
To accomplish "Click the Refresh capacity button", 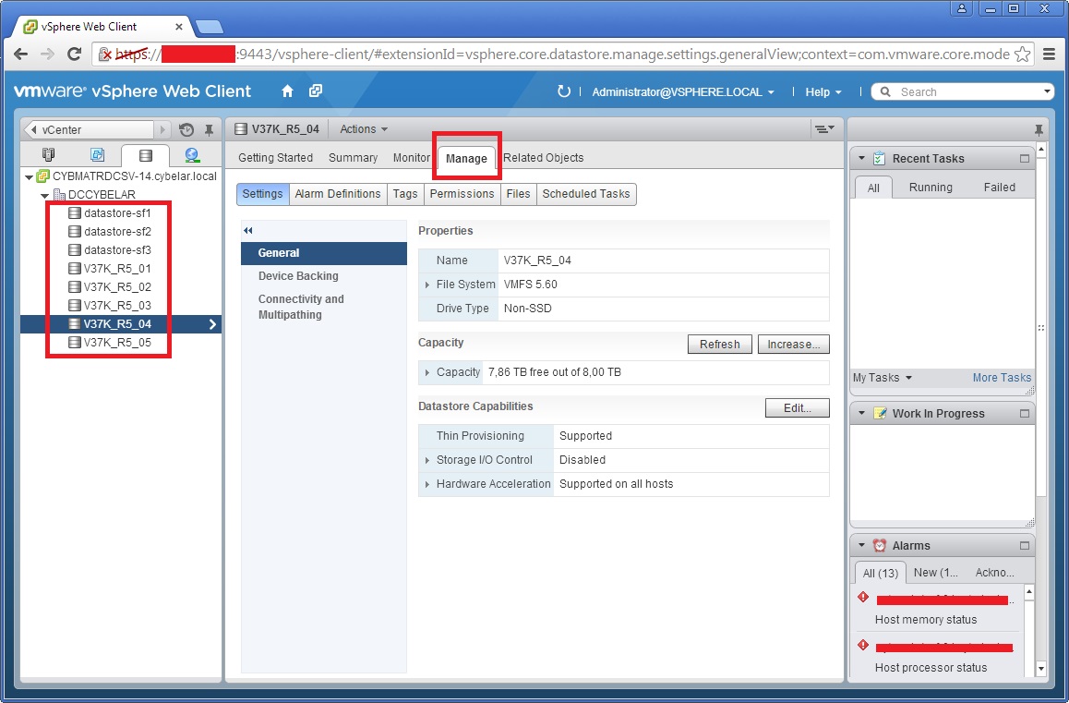I will 719,344.
